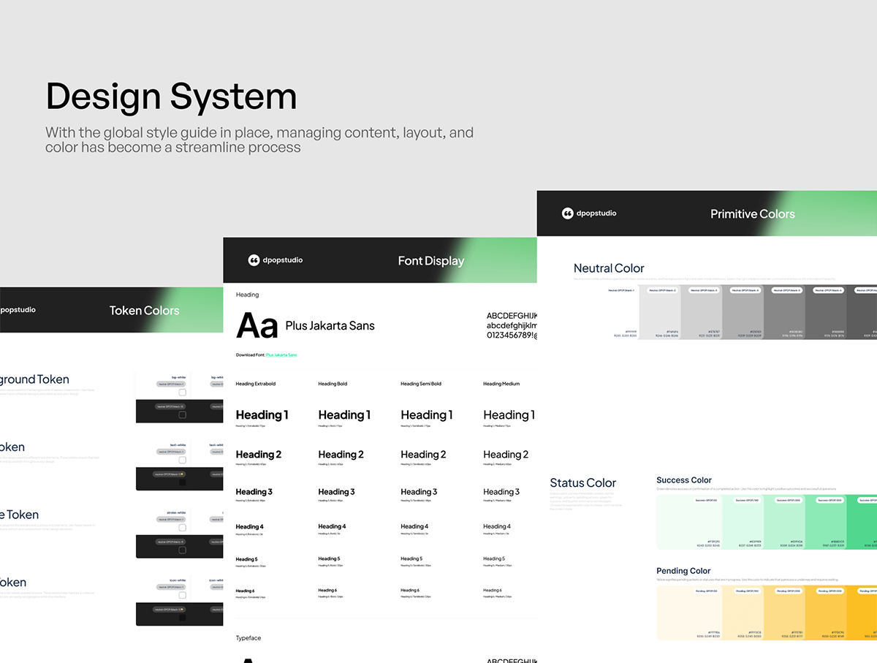Click 'Heading 5' in the Extrabold column
The image size is (877, 663).
click(x=246, y=559)
